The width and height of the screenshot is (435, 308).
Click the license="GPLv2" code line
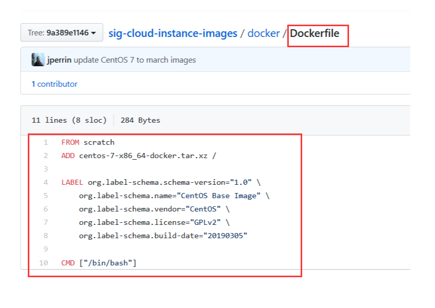coord(154,222)
